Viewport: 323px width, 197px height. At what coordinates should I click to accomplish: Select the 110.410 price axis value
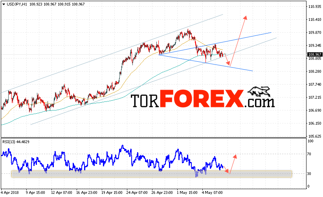(315, 20)
